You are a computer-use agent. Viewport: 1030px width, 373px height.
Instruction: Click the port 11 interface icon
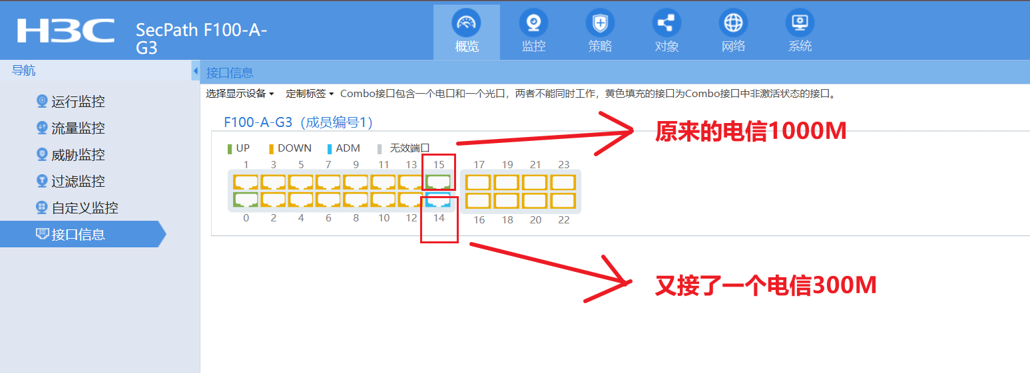pos(384,182)
